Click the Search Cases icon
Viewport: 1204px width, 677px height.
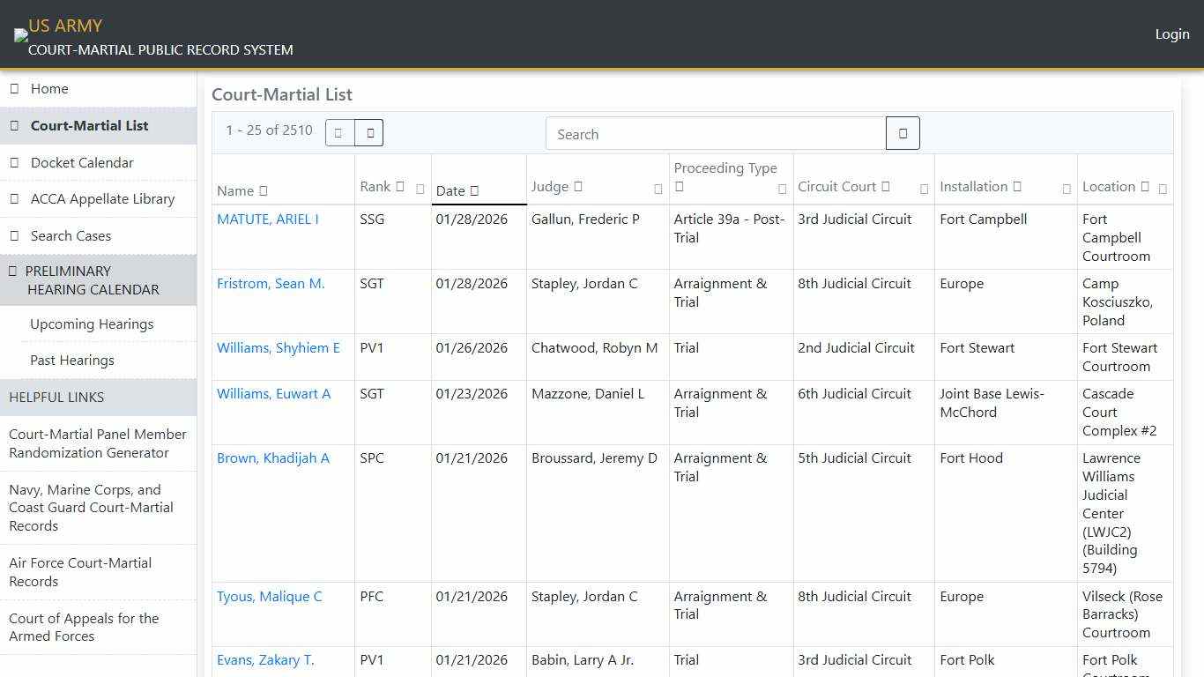[x=14, y=235]
